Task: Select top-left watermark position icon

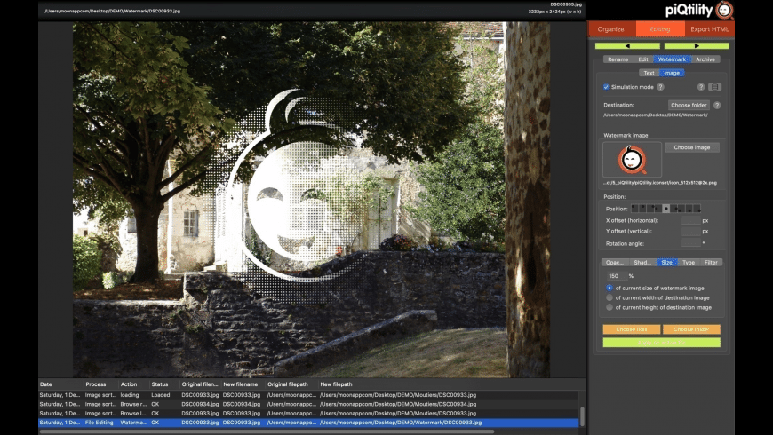Action: 634,209
